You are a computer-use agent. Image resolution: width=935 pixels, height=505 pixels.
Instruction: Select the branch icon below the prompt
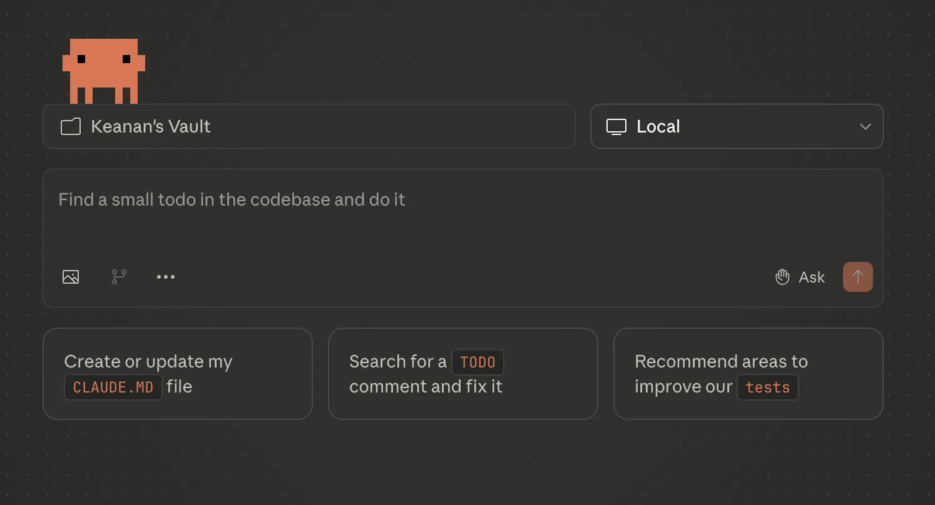point(118,277)
